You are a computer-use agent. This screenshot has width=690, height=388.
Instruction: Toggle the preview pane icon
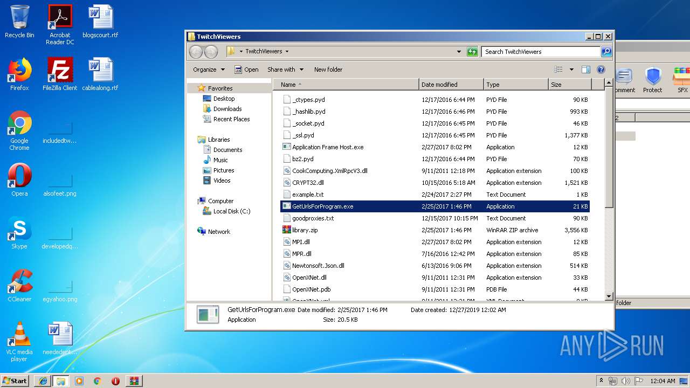click(586, 70)
